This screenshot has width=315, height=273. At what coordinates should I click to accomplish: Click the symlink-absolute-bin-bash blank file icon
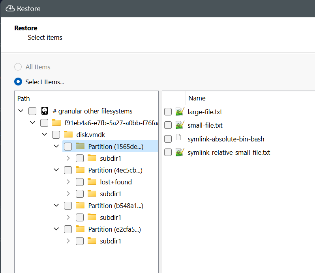tap(179, 139)
